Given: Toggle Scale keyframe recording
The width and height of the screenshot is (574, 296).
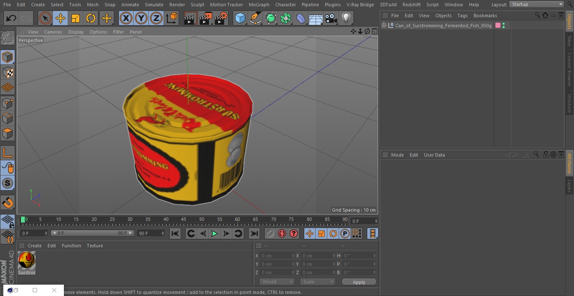Looking at the screenshot, I should pos(321,233).
